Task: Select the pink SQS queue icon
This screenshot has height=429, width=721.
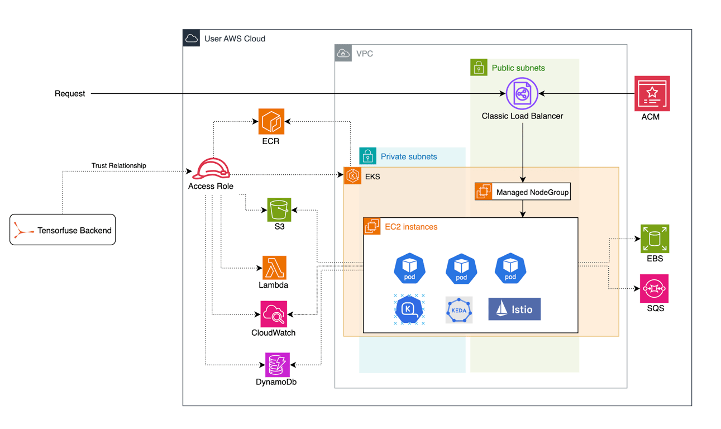Action: tap(655, 288)
